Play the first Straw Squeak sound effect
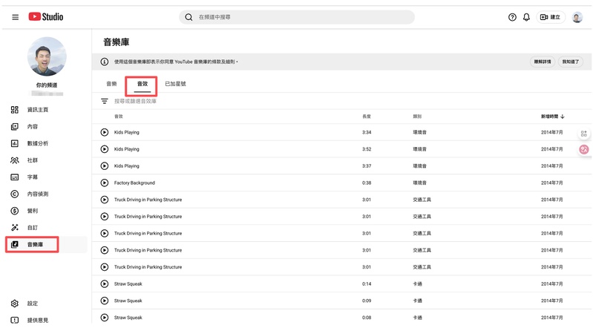 105,284
